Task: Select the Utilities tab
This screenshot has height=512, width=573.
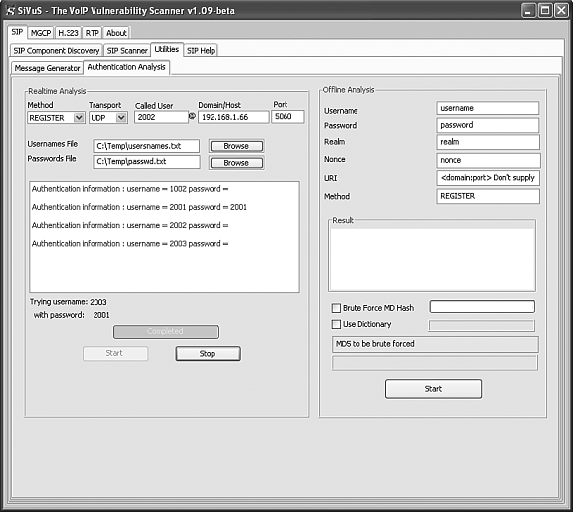Action: (x=167, y=49)
